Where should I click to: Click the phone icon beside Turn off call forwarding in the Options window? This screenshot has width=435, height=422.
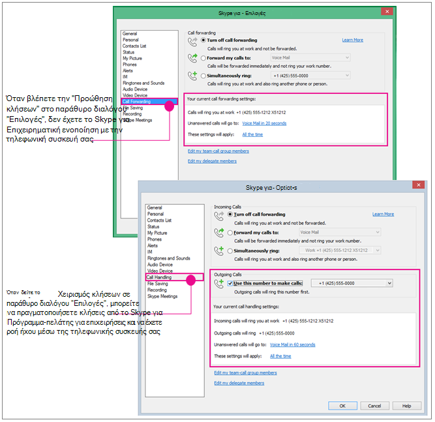[x=219, y=216]
